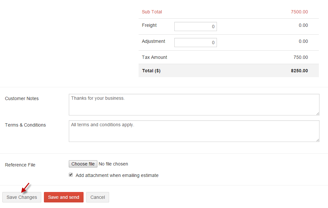Select the Terms & Conditions resize handle
This screenshot has height=208, width=328.
[318, 140]
